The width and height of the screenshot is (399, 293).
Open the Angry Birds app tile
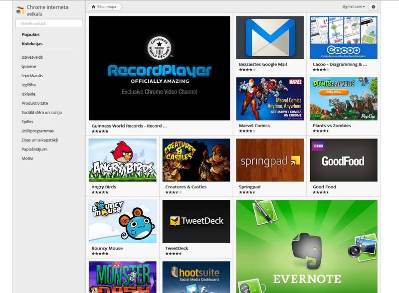click(122, 160)
